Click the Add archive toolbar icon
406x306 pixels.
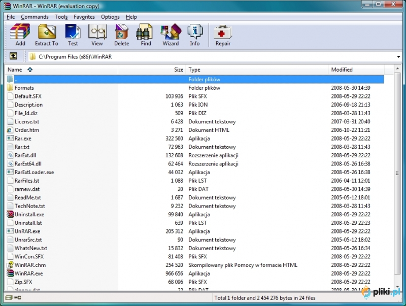click(x=20, y=31)
